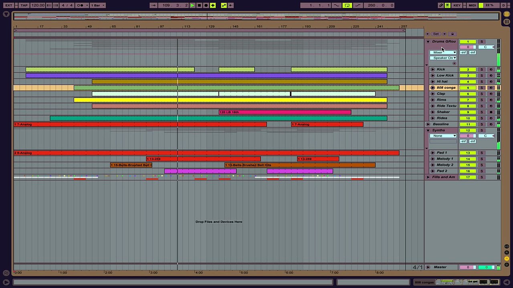513x288 pixels.
Task: Toggle the Follow playhead button
Action: (153, 5)
